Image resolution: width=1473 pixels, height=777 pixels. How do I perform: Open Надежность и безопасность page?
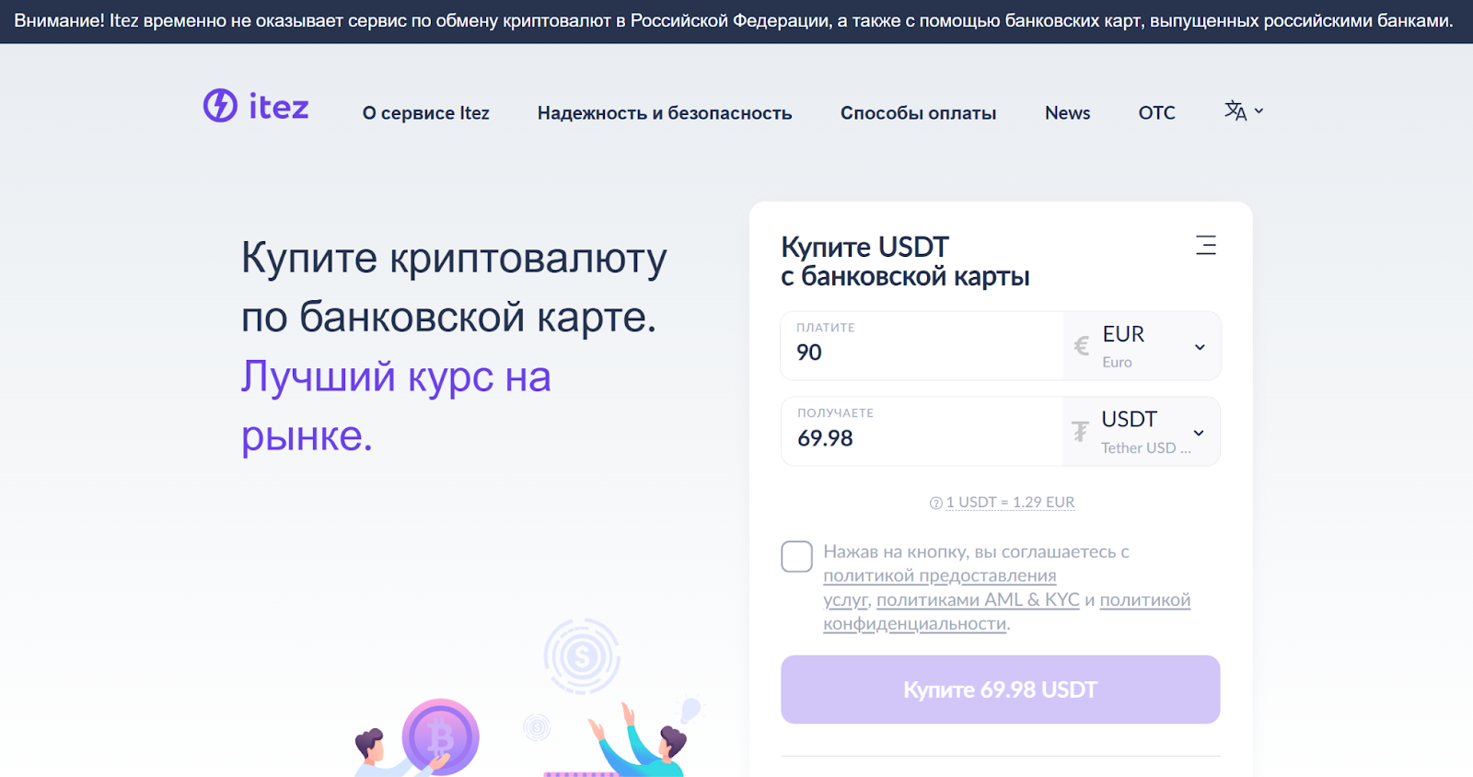click(665, 112)
